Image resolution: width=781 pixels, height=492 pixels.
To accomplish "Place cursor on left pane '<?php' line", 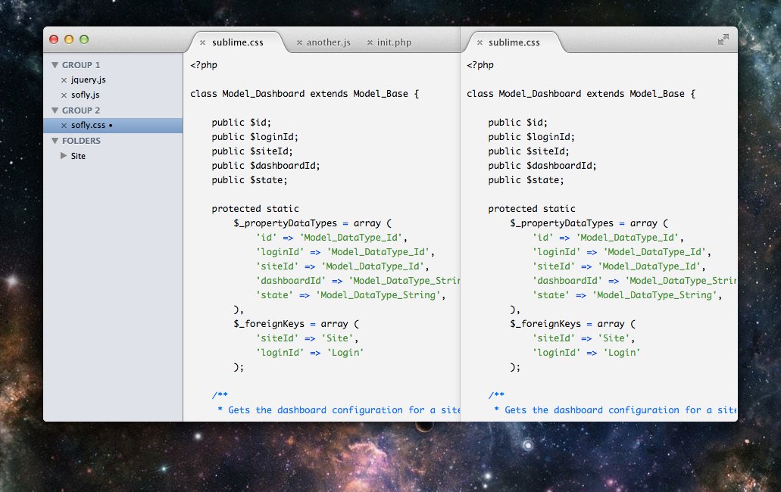I will click(x=204, y=64).
